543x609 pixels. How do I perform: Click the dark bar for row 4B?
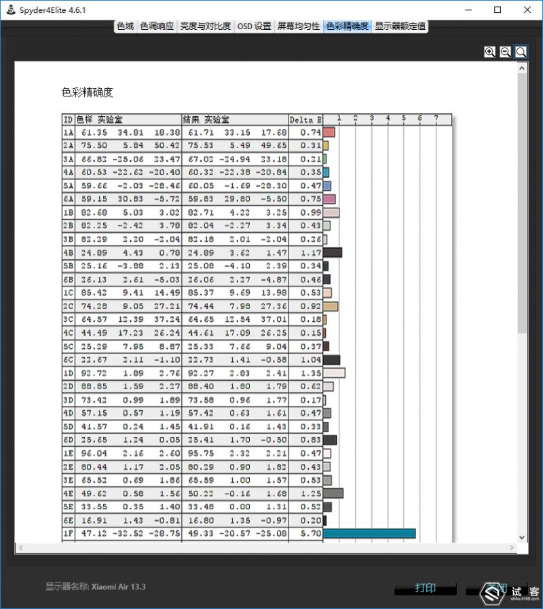click(x=333, y=253)
